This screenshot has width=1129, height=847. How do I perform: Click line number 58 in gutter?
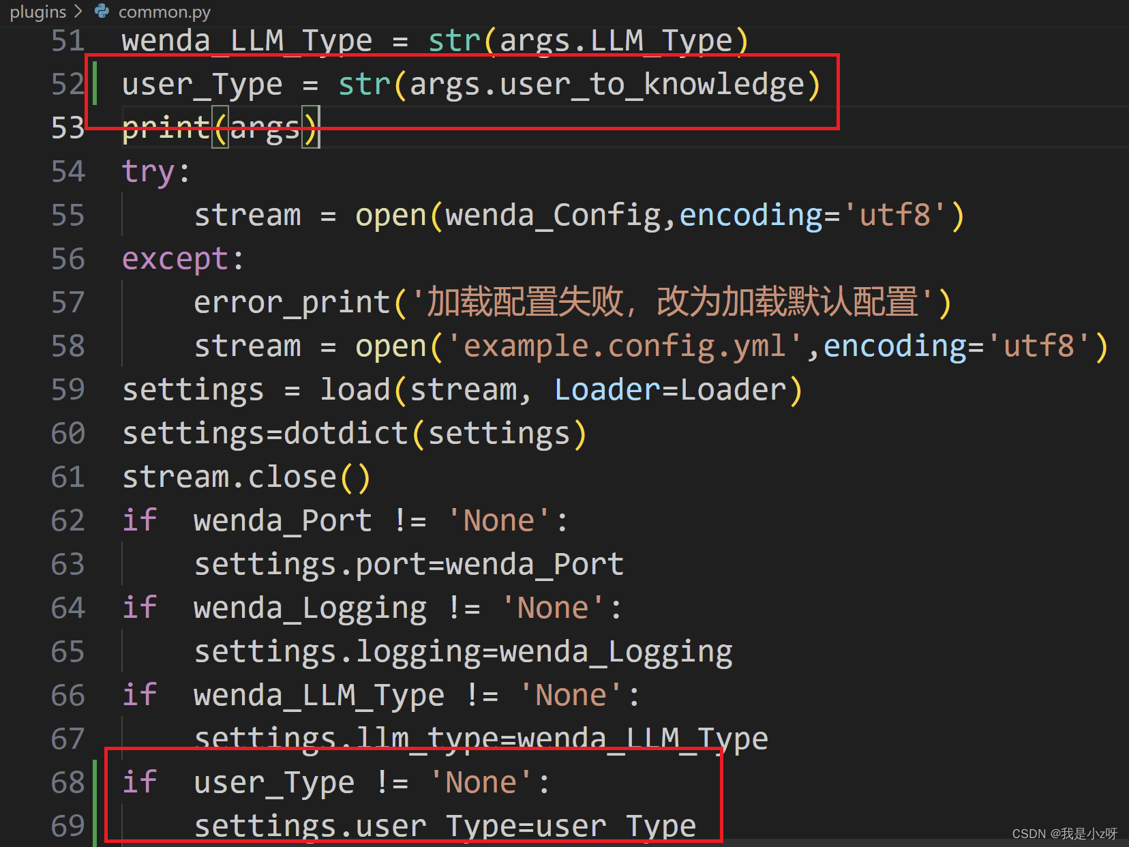[68, 346]
